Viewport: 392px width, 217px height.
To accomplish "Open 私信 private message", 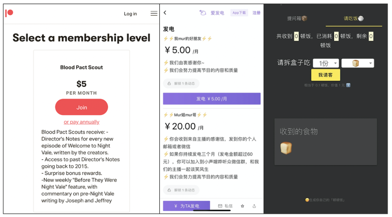I will [x=225, y=206].
